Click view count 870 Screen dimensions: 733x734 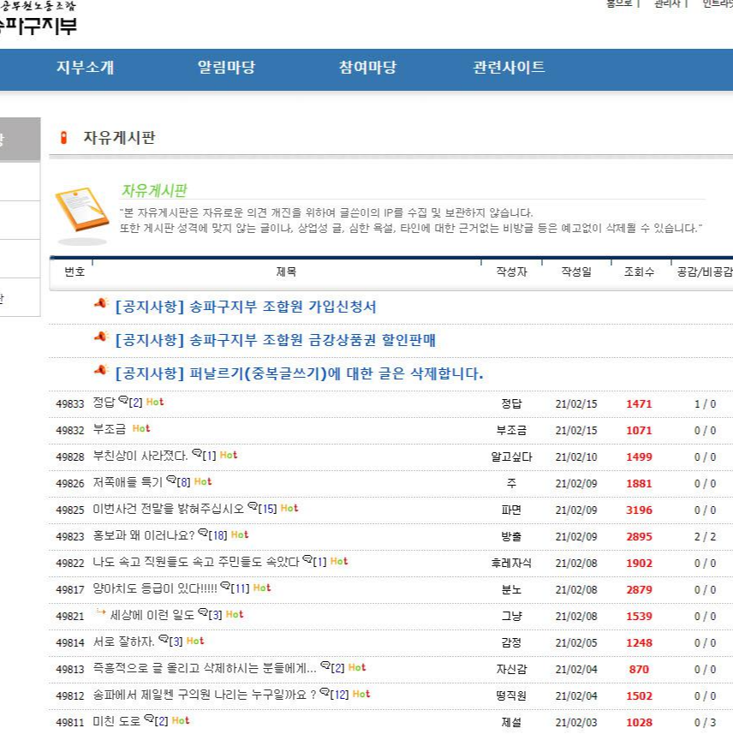(x=639, y=670)
